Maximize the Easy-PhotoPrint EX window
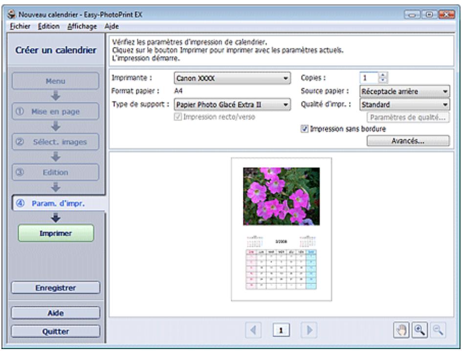Screen dimensions: 462x351 (x=429, y=14)
